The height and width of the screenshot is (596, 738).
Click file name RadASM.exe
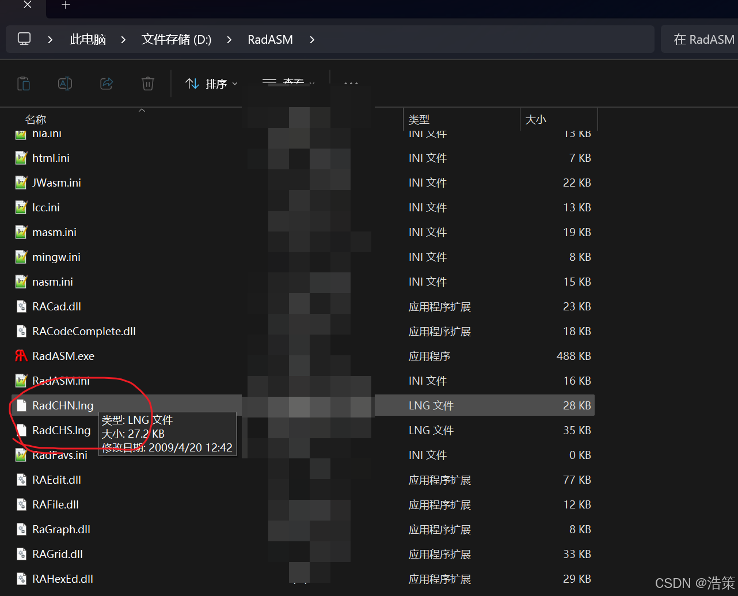(63, 356)
